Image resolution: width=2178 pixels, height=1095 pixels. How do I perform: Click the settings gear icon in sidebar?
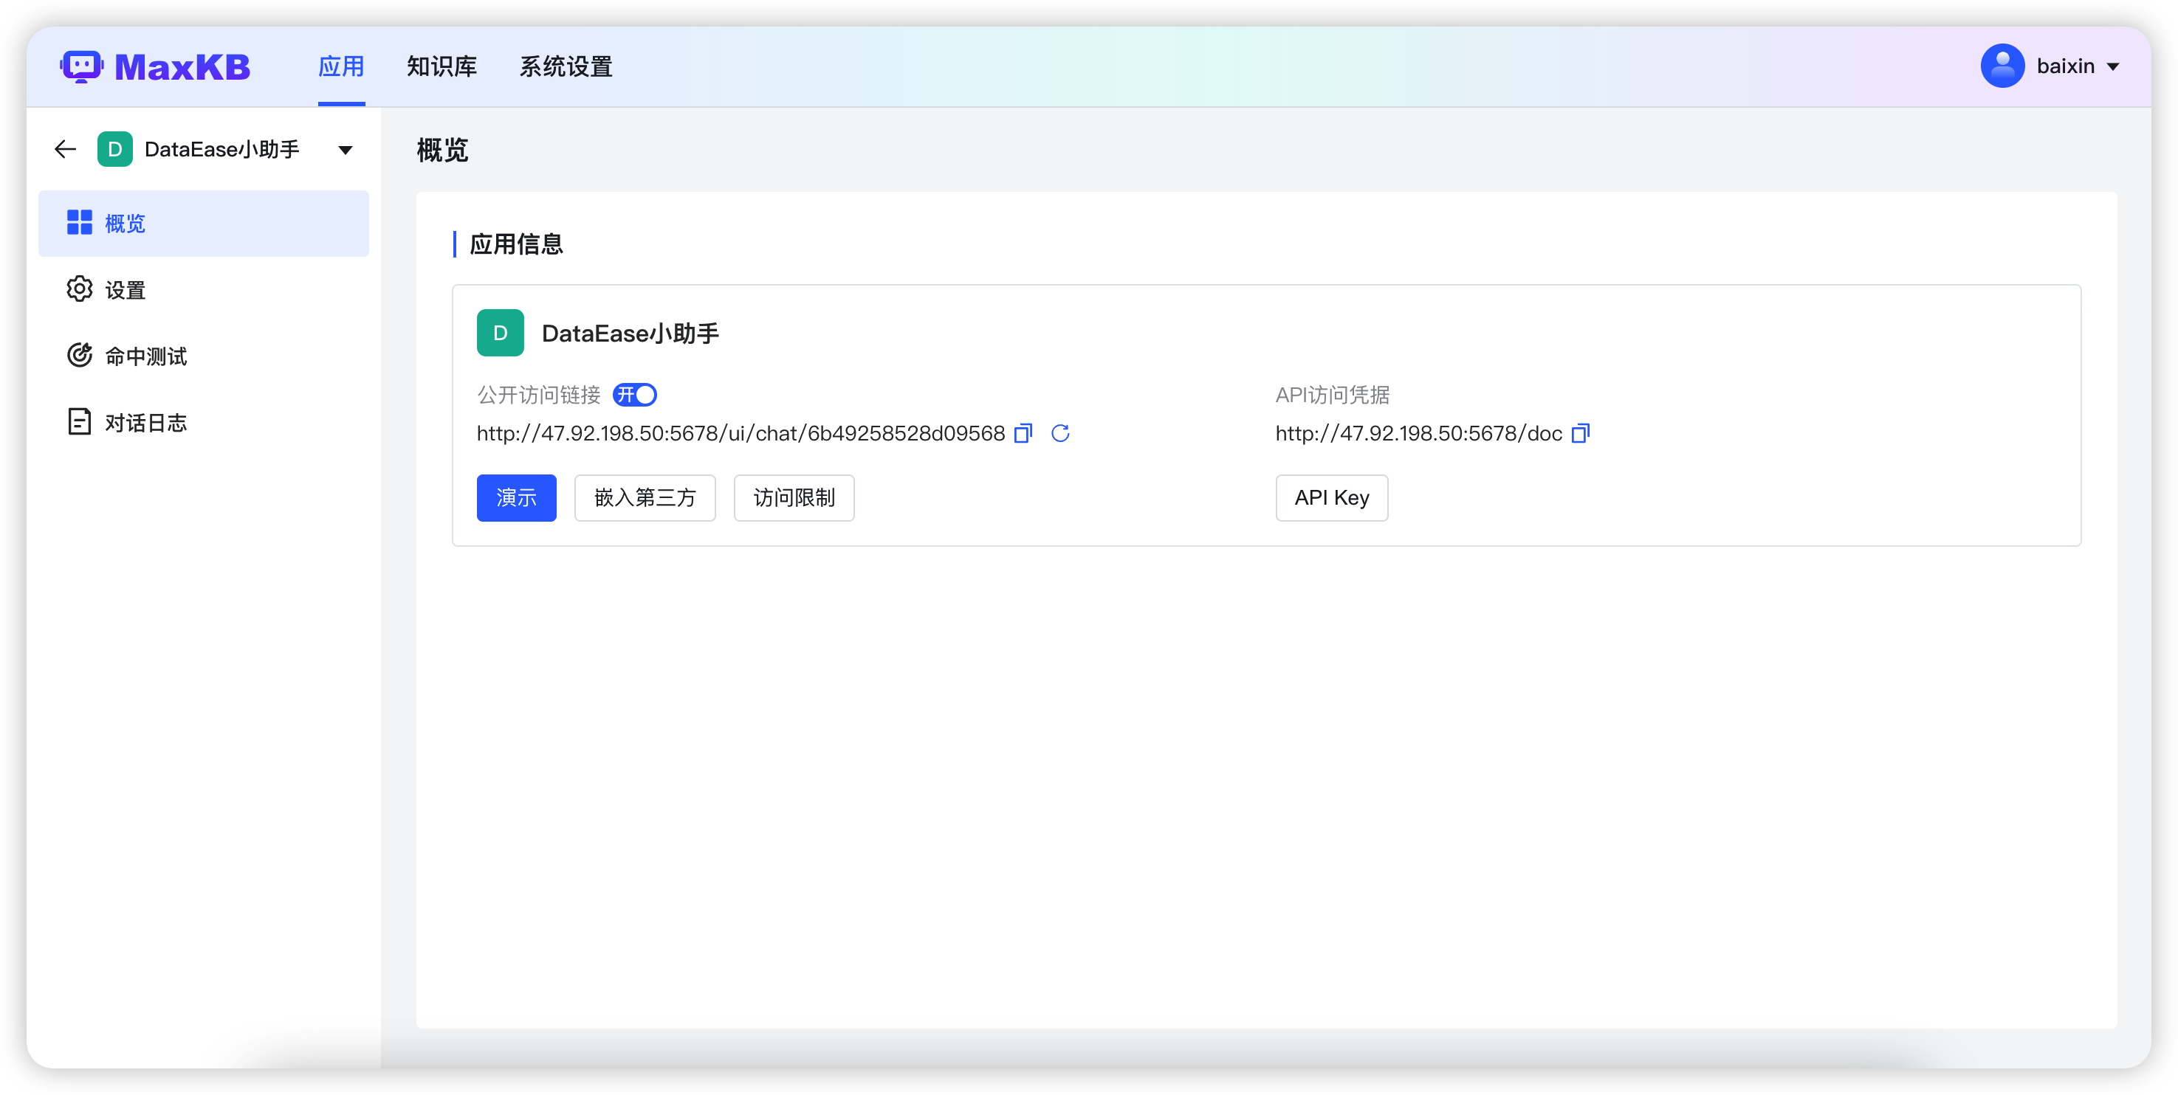(80, 289)
